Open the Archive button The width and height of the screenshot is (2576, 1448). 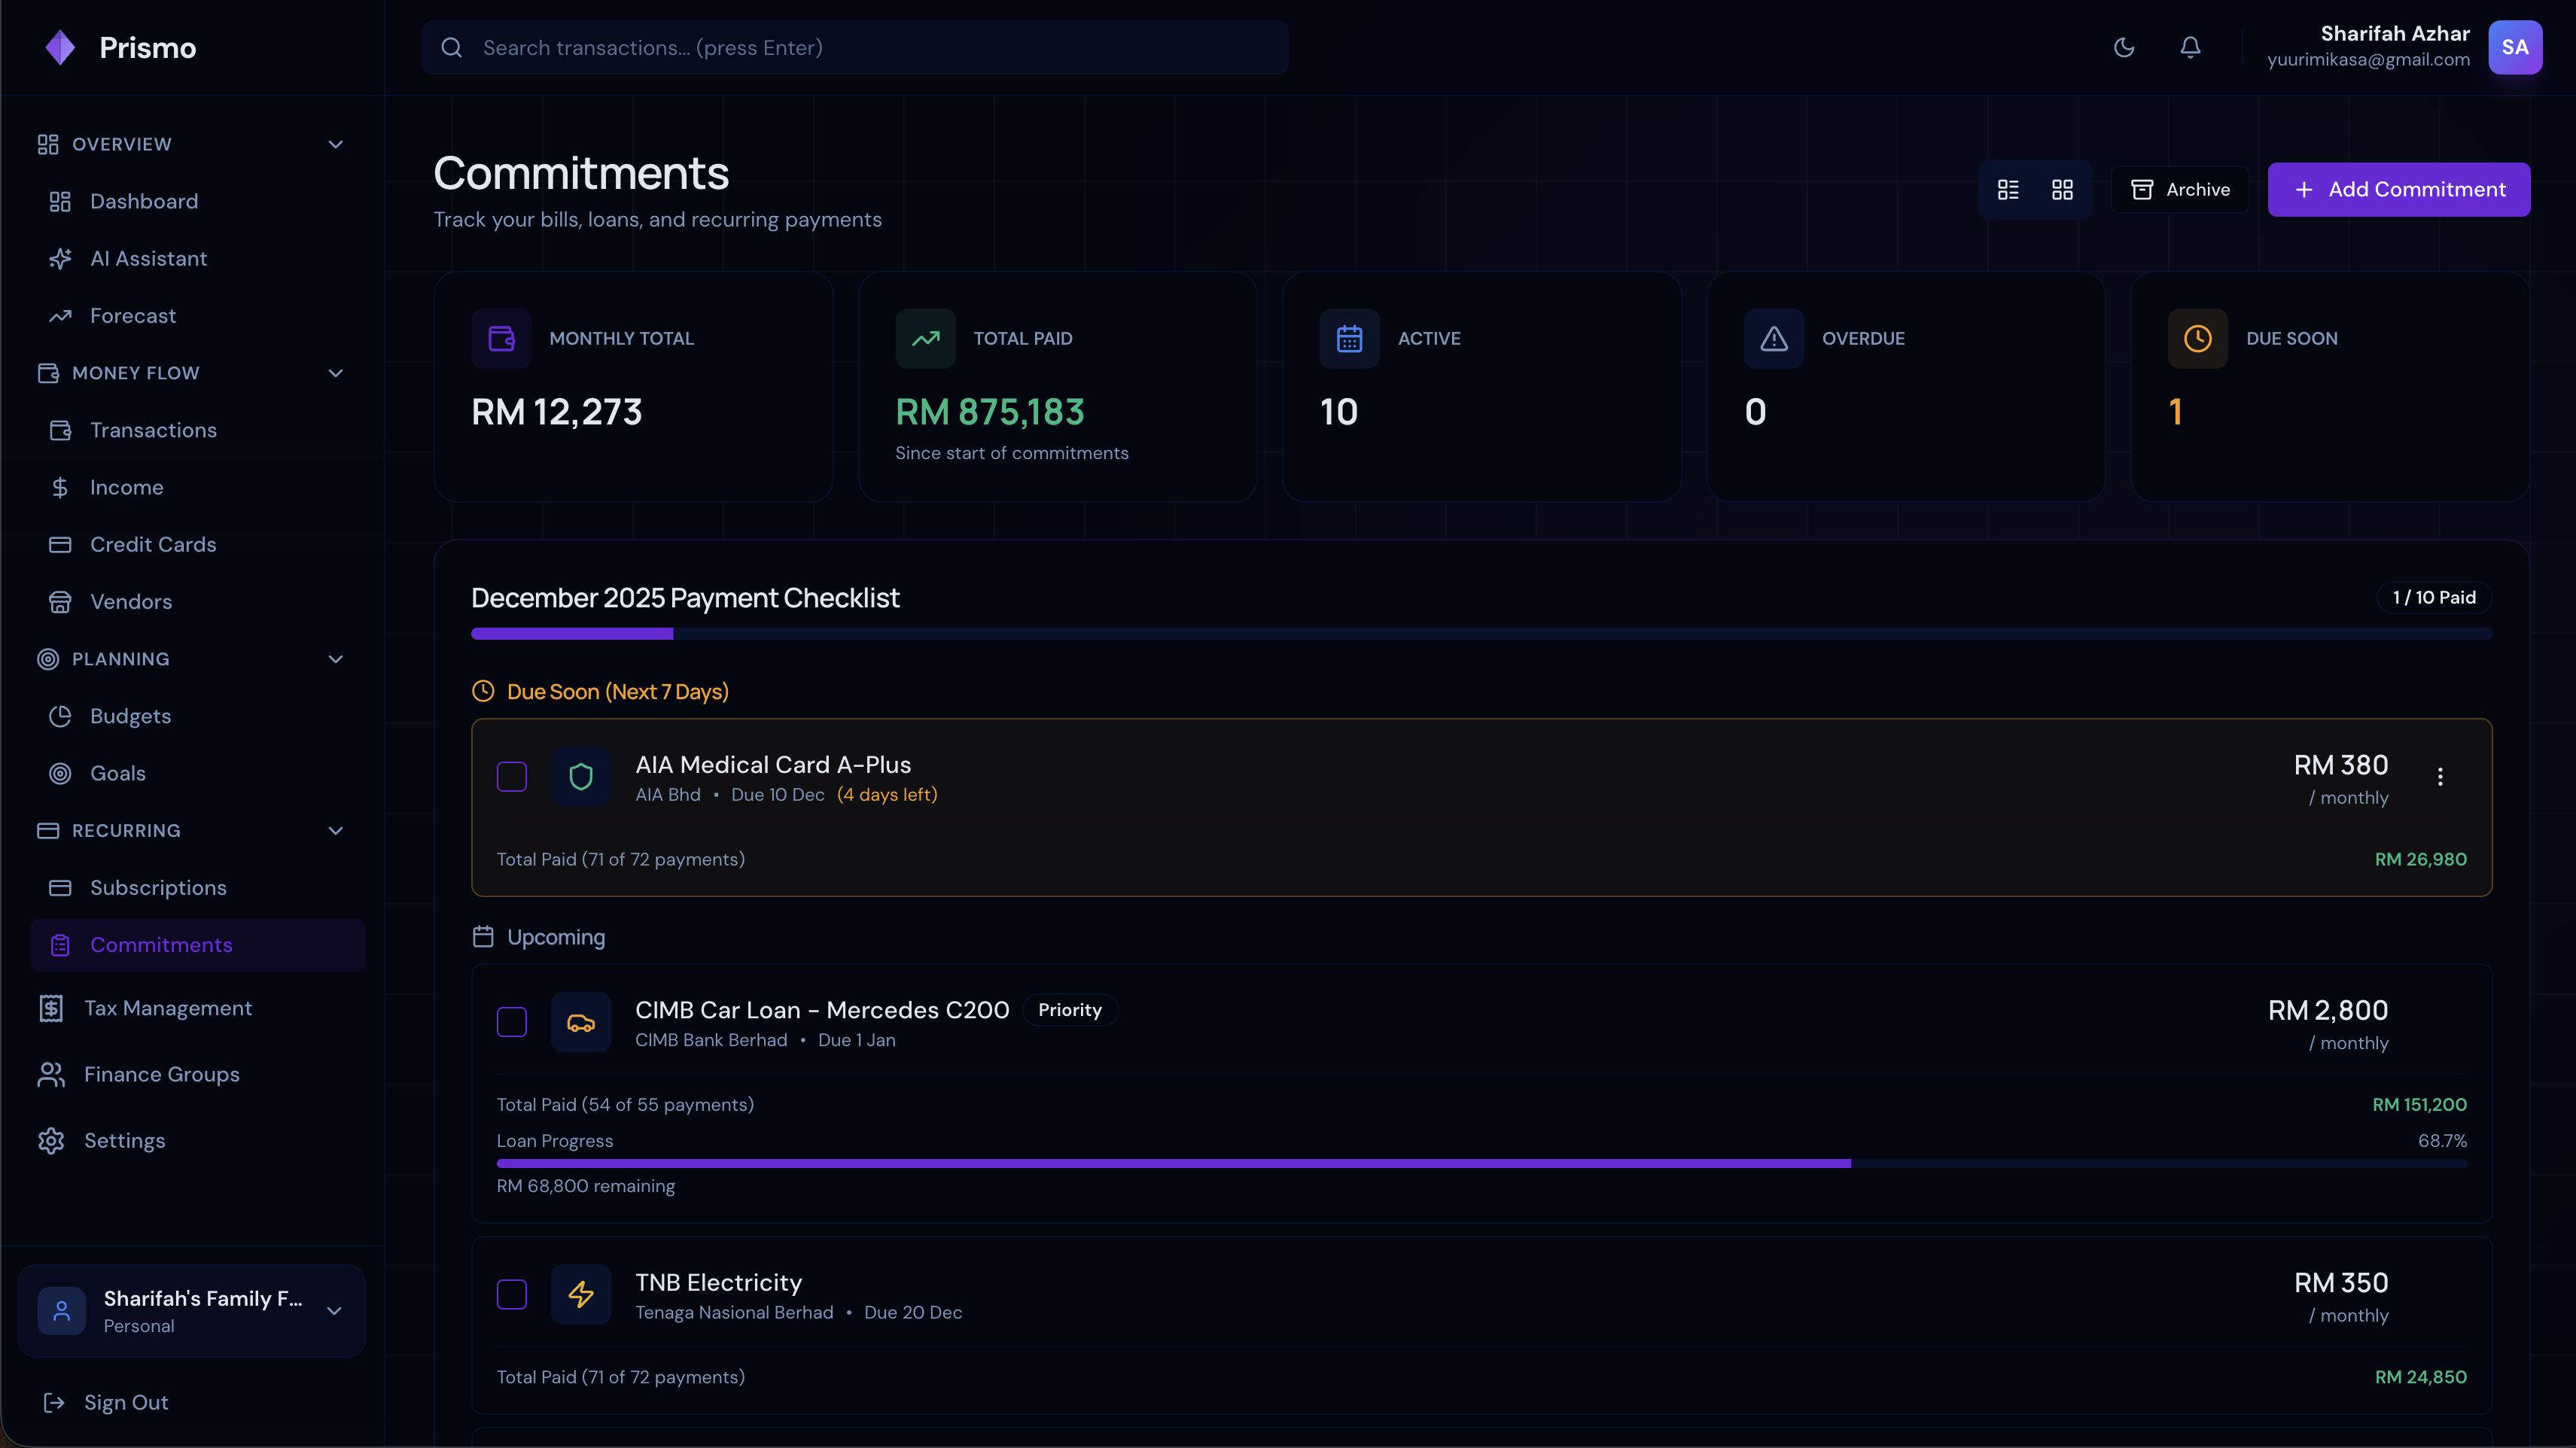pyautogui.click(x=2180, y=190)
